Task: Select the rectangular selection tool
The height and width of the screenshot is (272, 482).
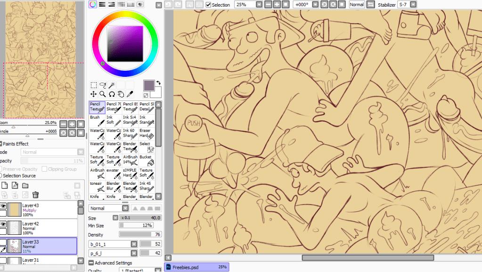Action: pyautogui.click(x=94, y=85)
